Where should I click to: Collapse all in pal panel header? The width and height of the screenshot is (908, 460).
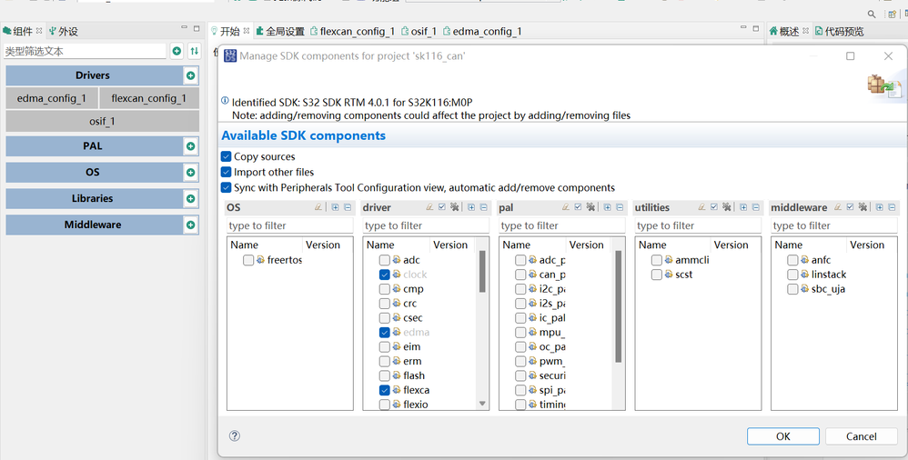pos(620,206)
